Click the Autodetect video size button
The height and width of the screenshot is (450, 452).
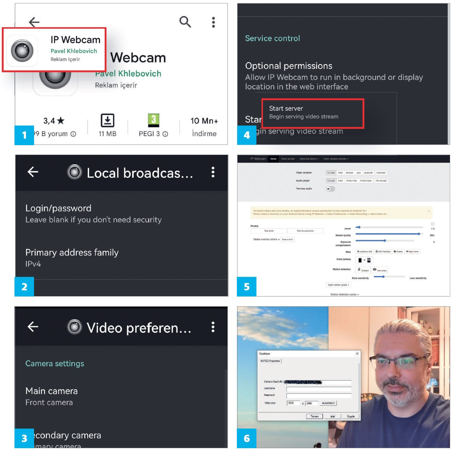click(x=328, y=403)
